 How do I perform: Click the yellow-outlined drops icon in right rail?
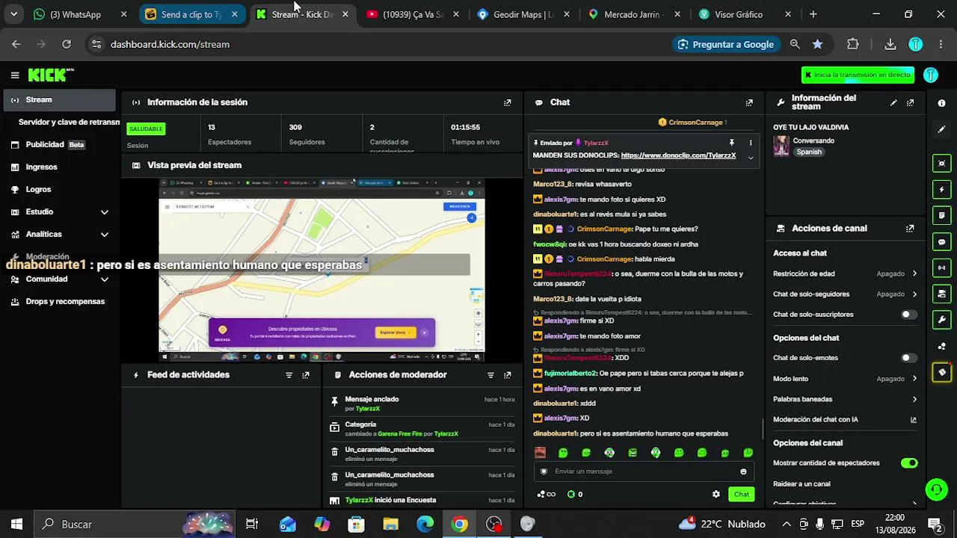[942, 372]
